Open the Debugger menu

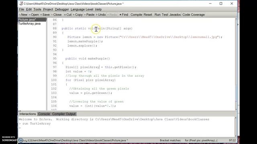tap(62, 10)
